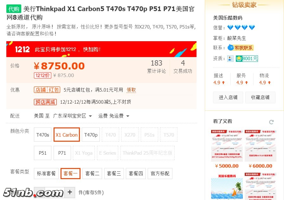This screenshot has height=200, width=284.
Task: Click the seller identity card icon
Action: tap(230, 59)
